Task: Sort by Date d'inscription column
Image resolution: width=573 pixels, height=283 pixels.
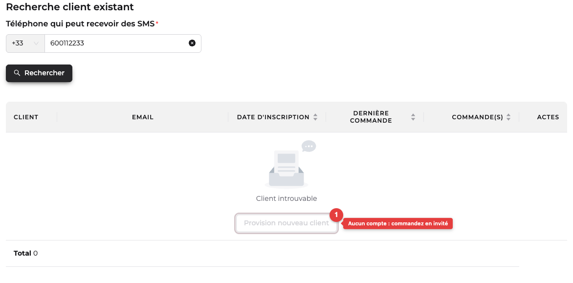Action: tap(315, 117)
